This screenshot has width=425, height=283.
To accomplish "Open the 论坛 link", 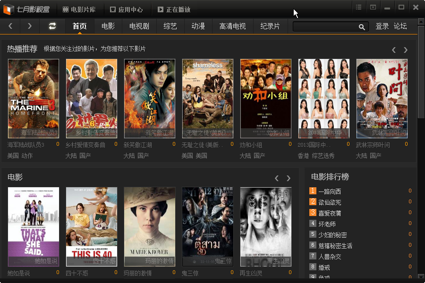I will [400, 26].
